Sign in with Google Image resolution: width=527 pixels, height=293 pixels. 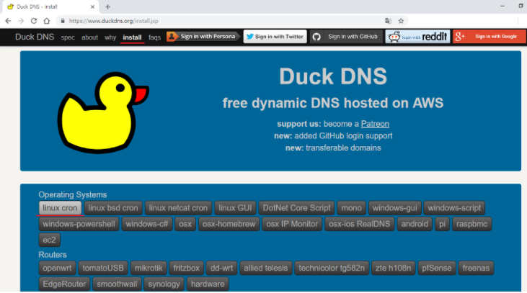click(x=489, y=37)
